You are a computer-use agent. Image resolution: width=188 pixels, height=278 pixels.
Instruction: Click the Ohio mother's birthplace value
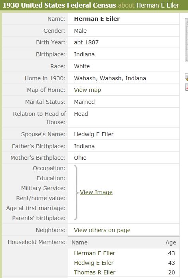tap(80, 158)
